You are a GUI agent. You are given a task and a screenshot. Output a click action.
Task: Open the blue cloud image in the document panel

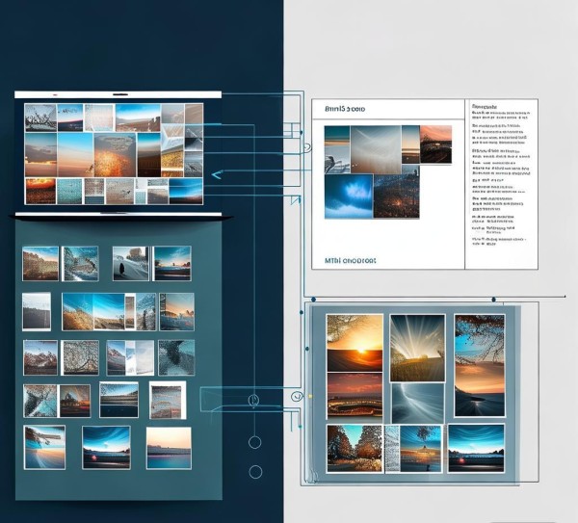(350, 196)
